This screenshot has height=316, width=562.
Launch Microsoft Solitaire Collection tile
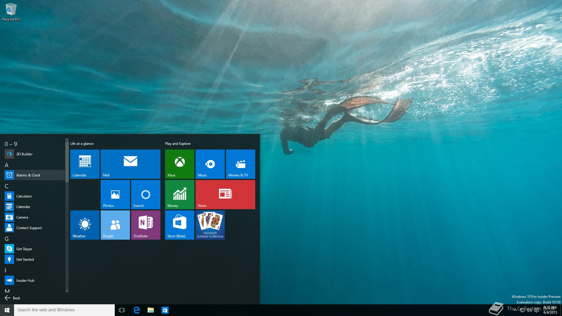(210, 225)
